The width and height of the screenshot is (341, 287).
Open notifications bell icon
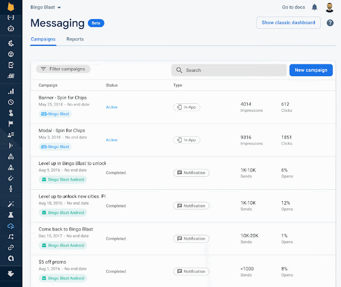point(314,7)
